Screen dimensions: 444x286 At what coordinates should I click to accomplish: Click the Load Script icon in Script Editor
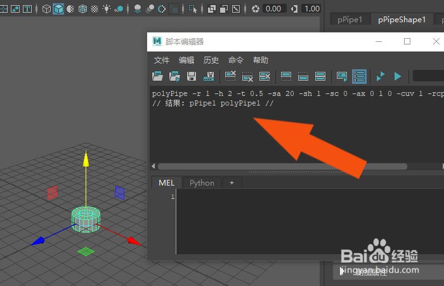157,76
